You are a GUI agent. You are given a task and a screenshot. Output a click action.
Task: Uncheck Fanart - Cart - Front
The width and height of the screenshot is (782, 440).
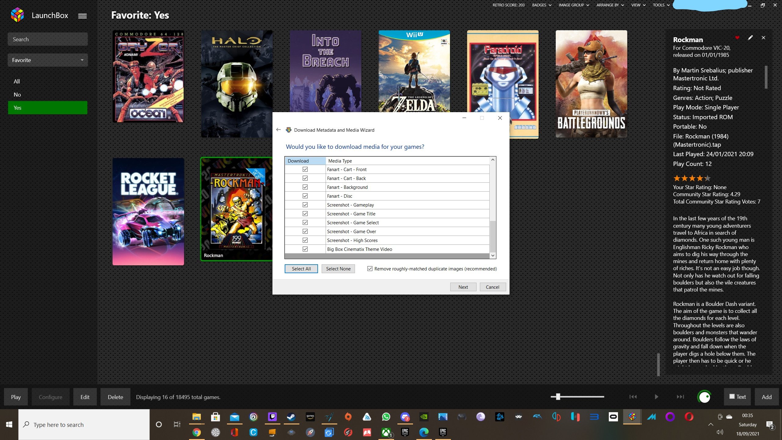[x=305, y=169]
